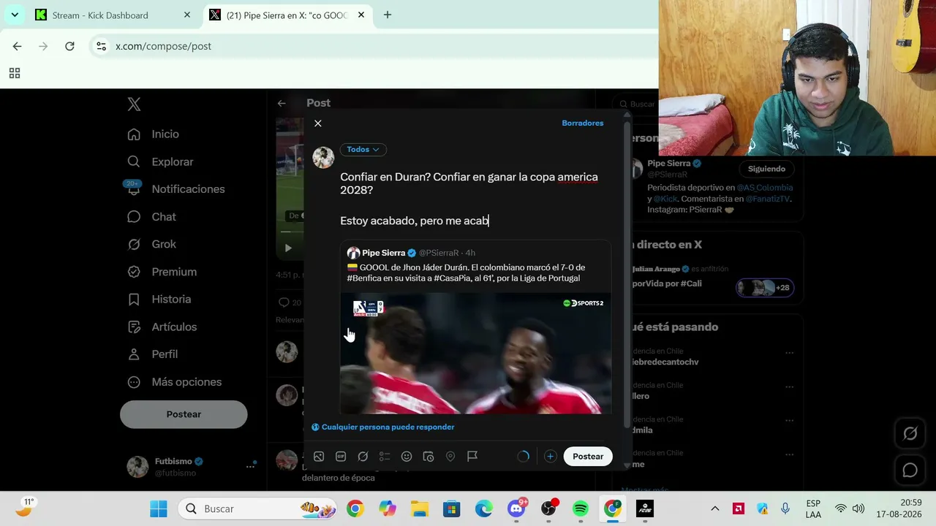Click the flag icon in composer toolbar
The height and width of the screenshot is (526, 936).
click(x=472, y=457)
